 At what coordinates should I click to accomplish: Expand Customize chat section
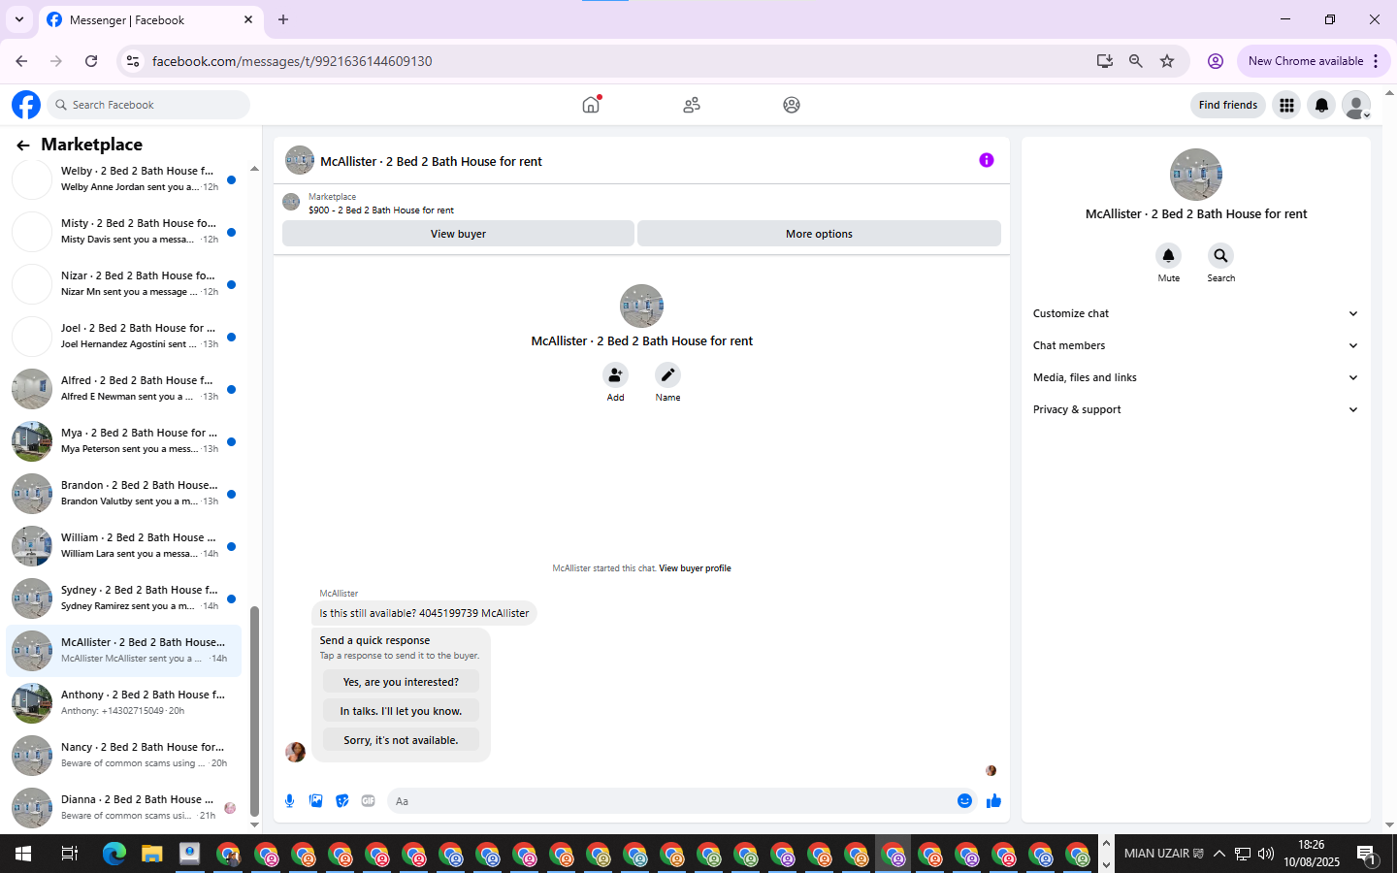click(x=1195, y=313)
